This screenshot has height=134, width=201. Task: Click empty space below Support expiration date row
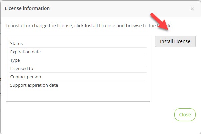[x=78, y=95]
